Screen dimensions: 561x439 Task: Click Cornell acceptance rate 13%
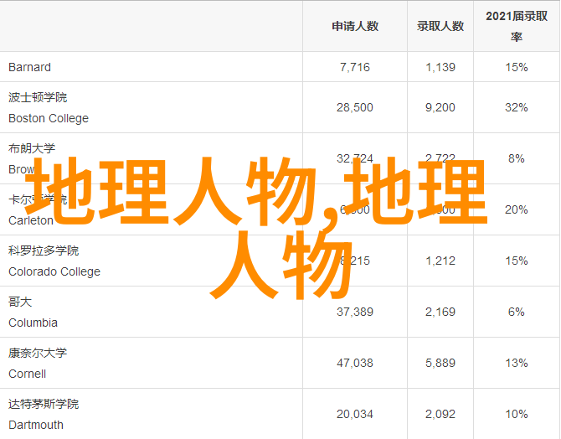point(517,364)
